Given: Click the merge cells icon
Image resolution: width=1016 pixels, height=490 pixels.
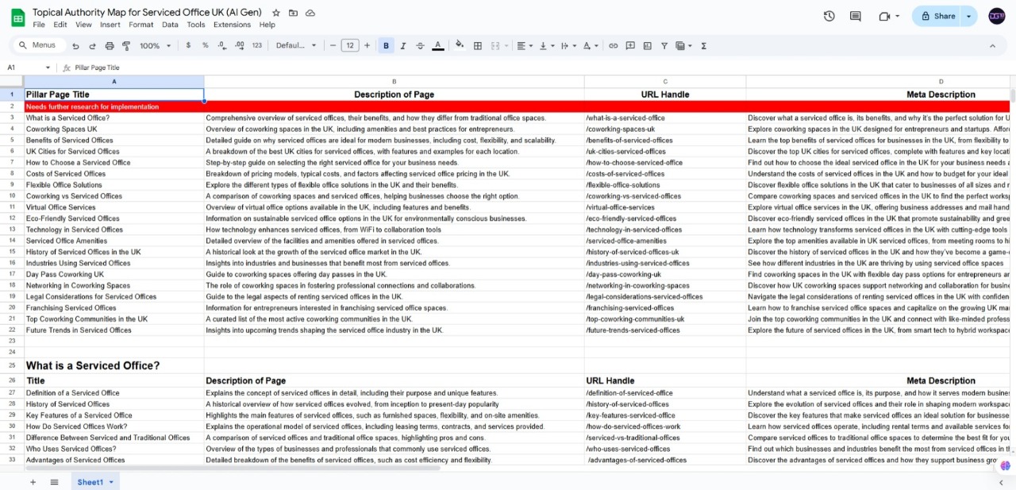Looking at the screenshot, I should (495, 45).
